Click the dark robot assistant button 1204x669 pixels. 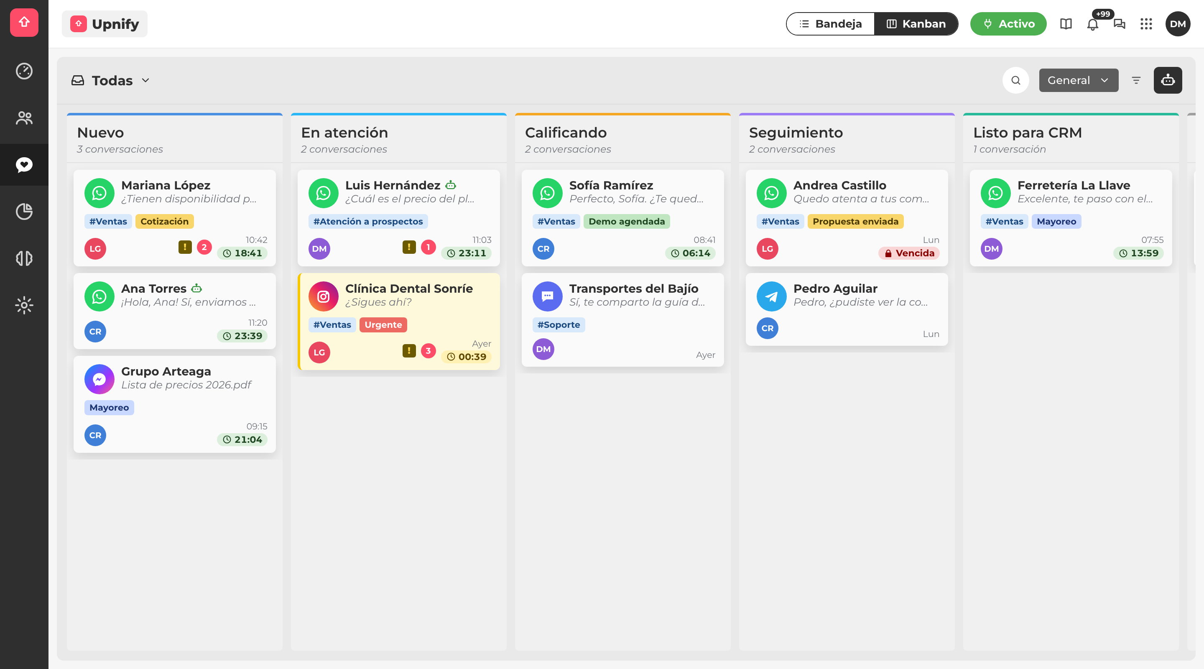1168,80
